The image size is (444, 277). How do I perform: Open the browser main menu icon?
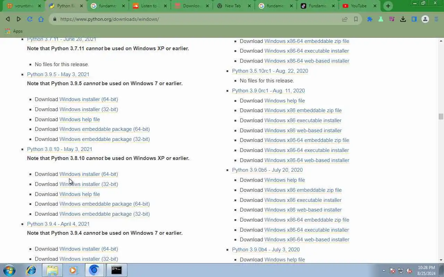click(436, 19)
